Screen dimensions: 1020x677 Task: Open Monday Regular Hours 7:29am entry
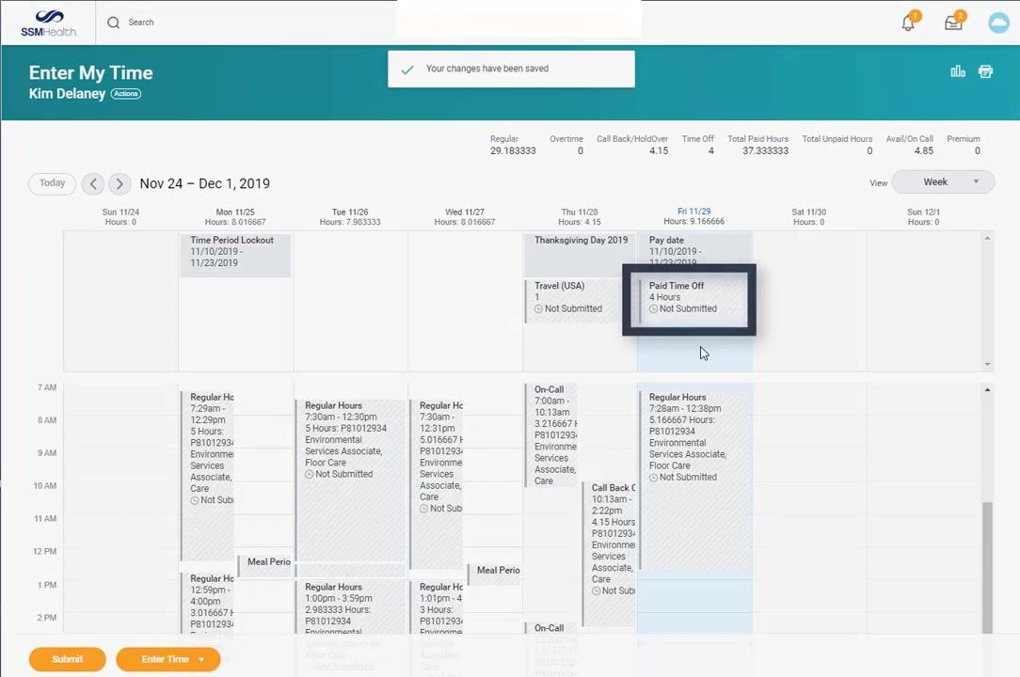tap(207, 476)
